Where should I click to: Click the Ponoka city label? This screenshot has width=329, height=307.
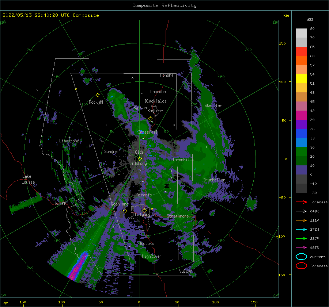tap(167, 75)
